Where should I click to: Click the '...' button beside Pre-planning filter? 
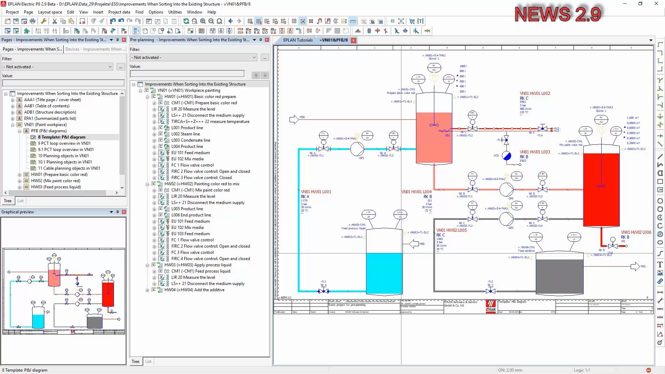(x=265, y=57)
